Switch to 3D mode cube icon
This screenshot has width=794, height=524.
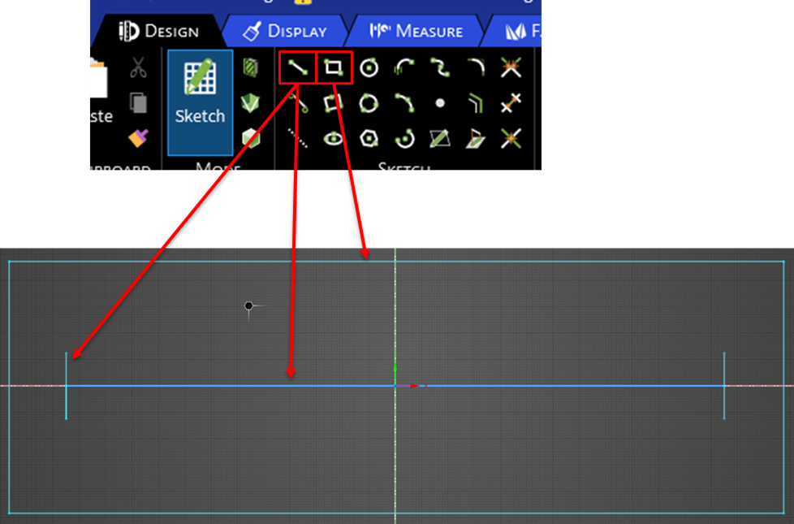(252, 138)
